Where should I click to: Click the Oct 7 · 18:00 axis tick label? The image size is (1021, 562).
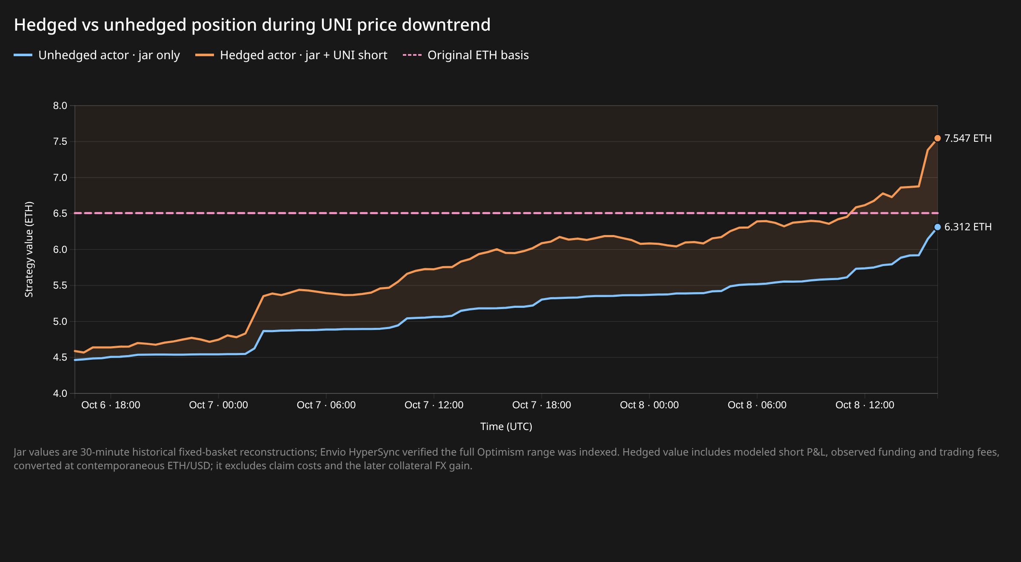tap(542, 405)
